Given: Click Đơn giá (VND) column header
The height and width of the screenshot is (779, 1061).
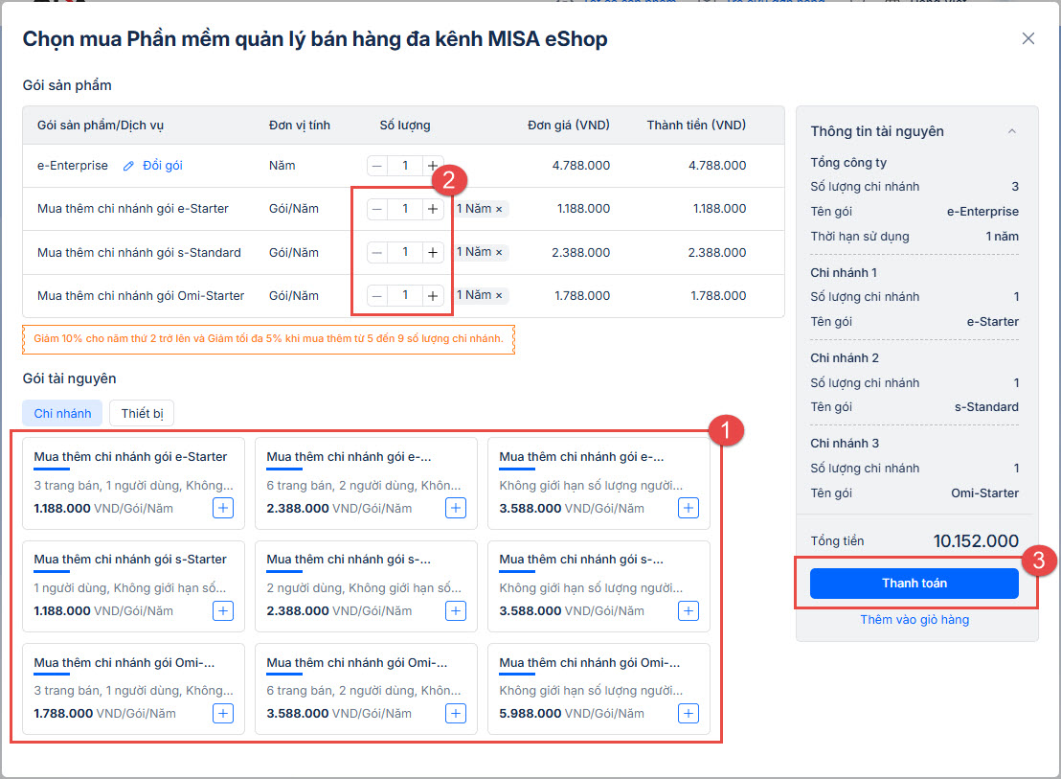Looking at the screenshot, I should (569, 126).
